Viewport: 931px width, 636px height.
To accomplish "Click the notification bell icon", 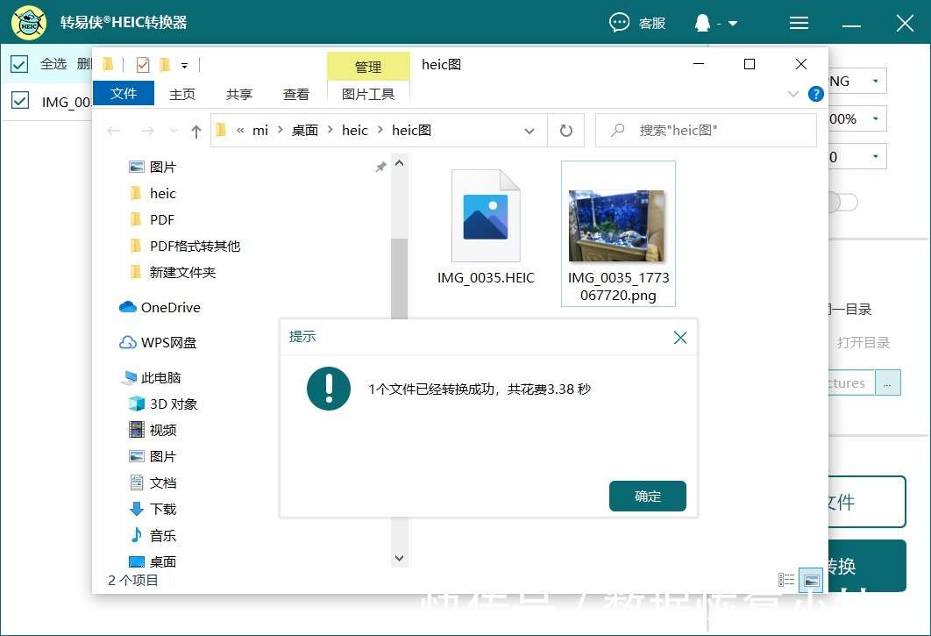I will pos(701,23).
